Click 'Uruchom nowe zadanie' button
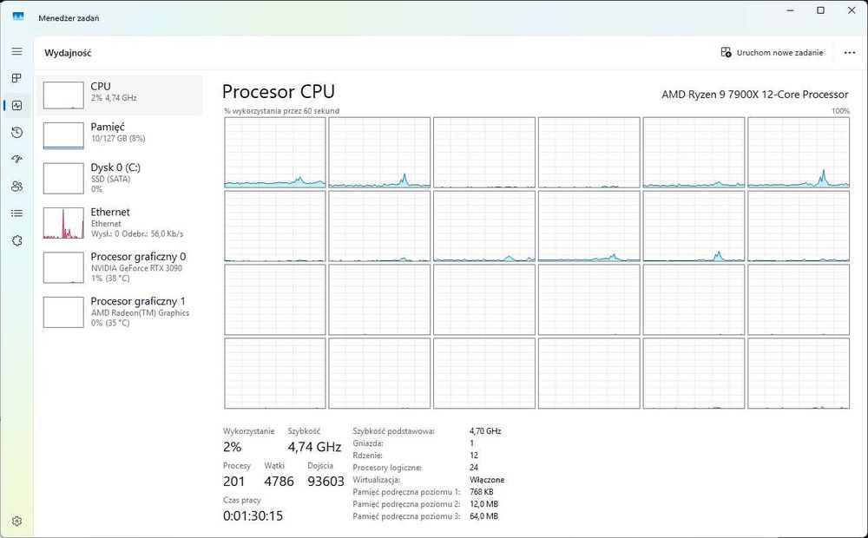 point(772,53)
